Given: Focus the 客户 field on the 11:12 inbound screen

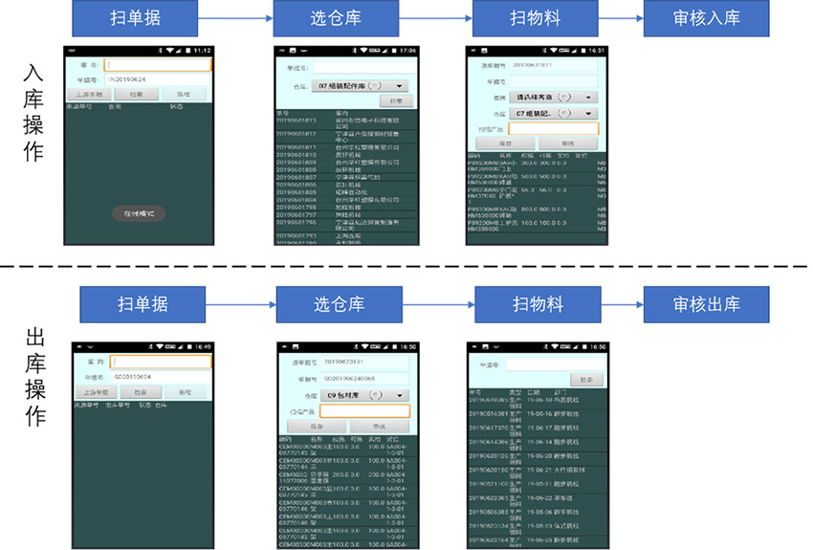Looking at the screenshot, I should 158,65.
